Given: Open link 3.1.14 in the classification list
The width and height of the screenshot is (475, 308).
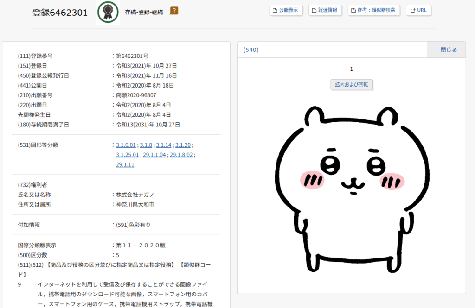Looking at the screenshot, I should [163, 145].
